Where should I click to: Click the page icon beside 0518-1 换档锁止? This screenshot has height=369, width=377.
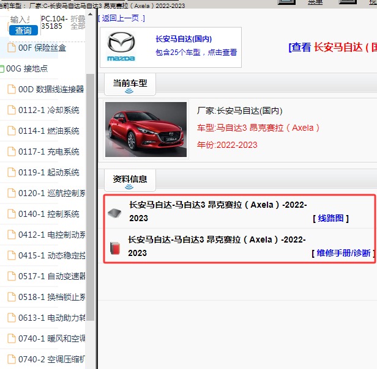pos(12,297)
